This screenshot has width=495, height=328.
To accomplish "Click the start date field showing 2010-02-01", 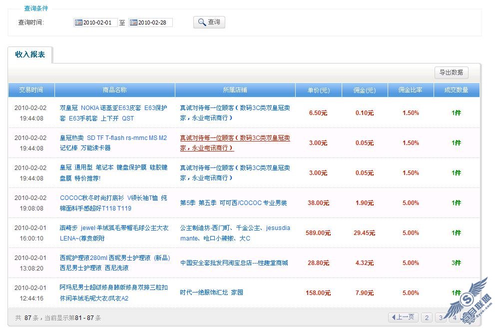I will coord(96,22).
